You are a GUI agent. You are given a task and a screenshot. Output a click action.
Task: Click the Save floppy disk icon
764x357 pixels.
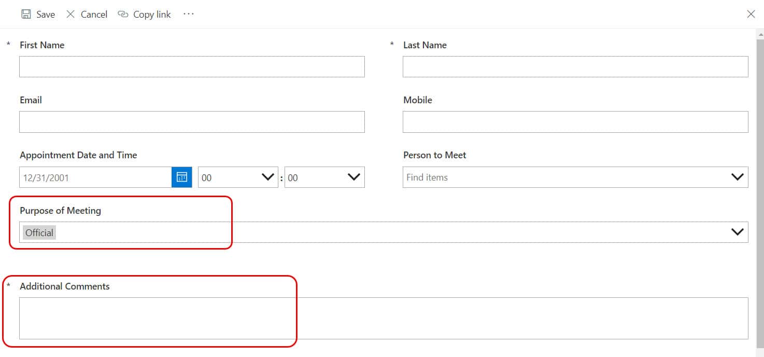coord(26,14)
